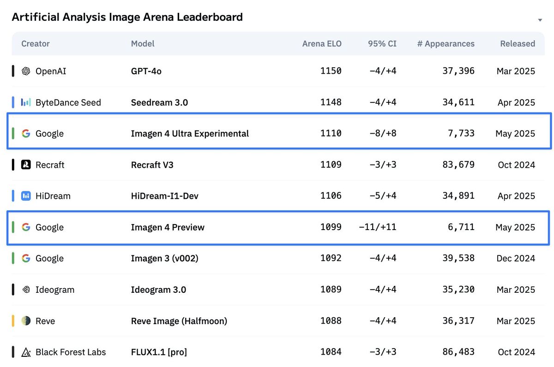Open the dropdown arrow near the leaderboard title
554x367 pixels.
point(540,20)
